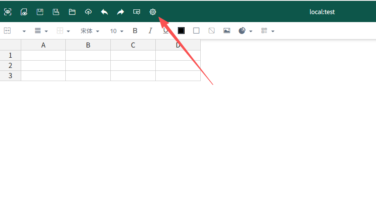Open file with the folder icon
Viewport: 376px width, 199px height.
(x=72, y=12)
